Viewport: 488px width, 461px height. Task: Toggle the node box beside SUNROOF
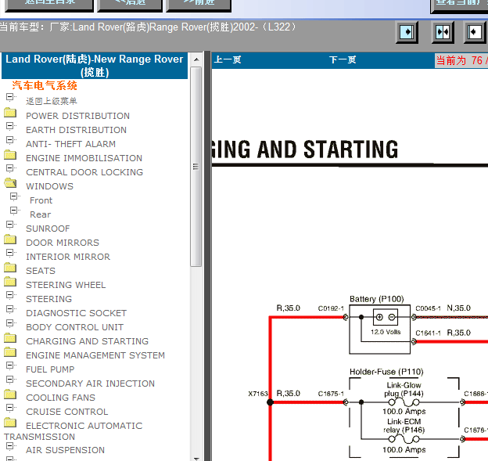[x=9, y=225]
